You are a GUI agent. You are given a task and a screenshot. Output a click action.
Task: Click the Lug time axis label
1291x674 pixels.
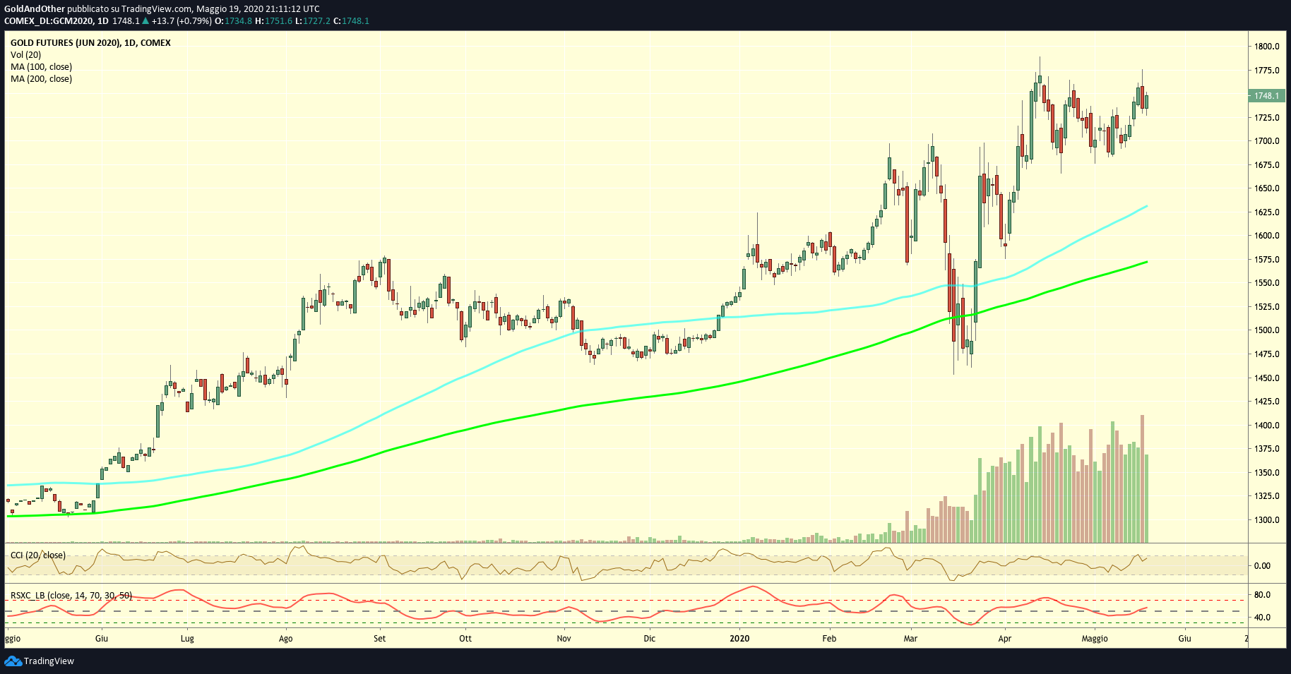point(187,639)
